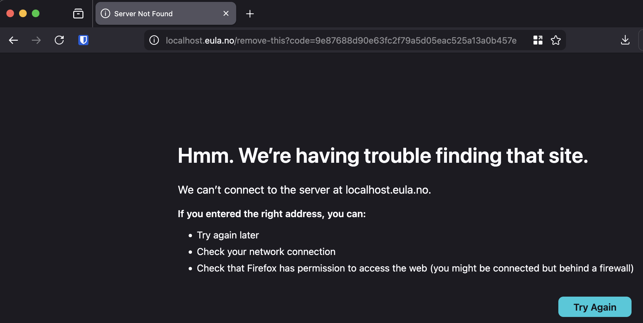Click the info icon on the Server Not Found tab
Viewport: 643px width, 323px height.
105,13
